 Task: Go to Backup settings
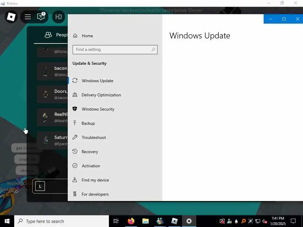(88, 123)
